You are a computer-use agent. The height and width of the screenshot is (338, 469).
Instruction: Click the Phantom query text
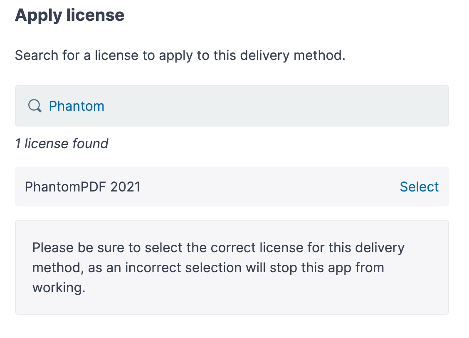point(77,106)
